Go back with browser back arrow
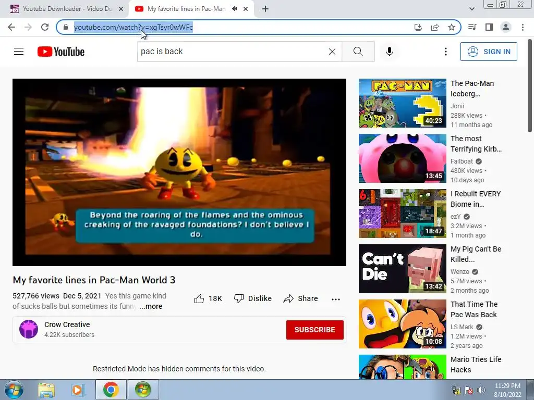Image resolution: width=534 pixels, height=400 pixels. point(11,27)
